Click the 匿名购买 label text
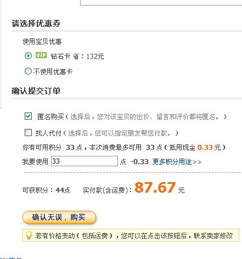Screen dimensions: 242x259 [x=50, y=116]
